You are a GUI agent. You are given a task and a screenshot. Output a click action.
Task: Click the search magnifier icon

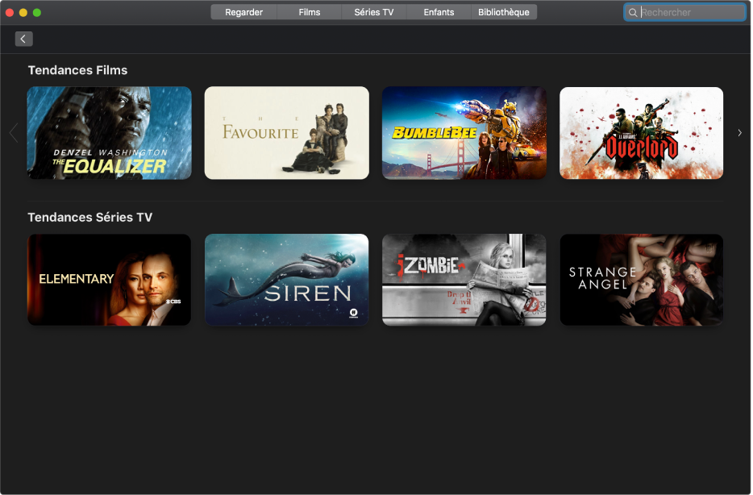point(632,12)
